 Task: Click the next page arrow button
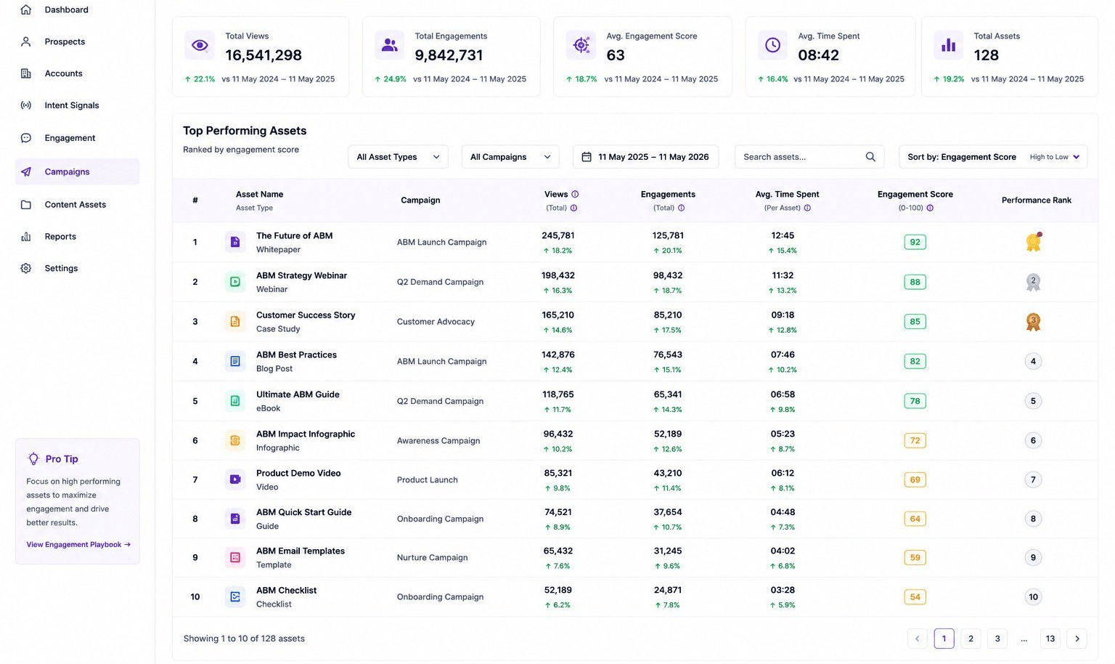[x=1077, y=639]
